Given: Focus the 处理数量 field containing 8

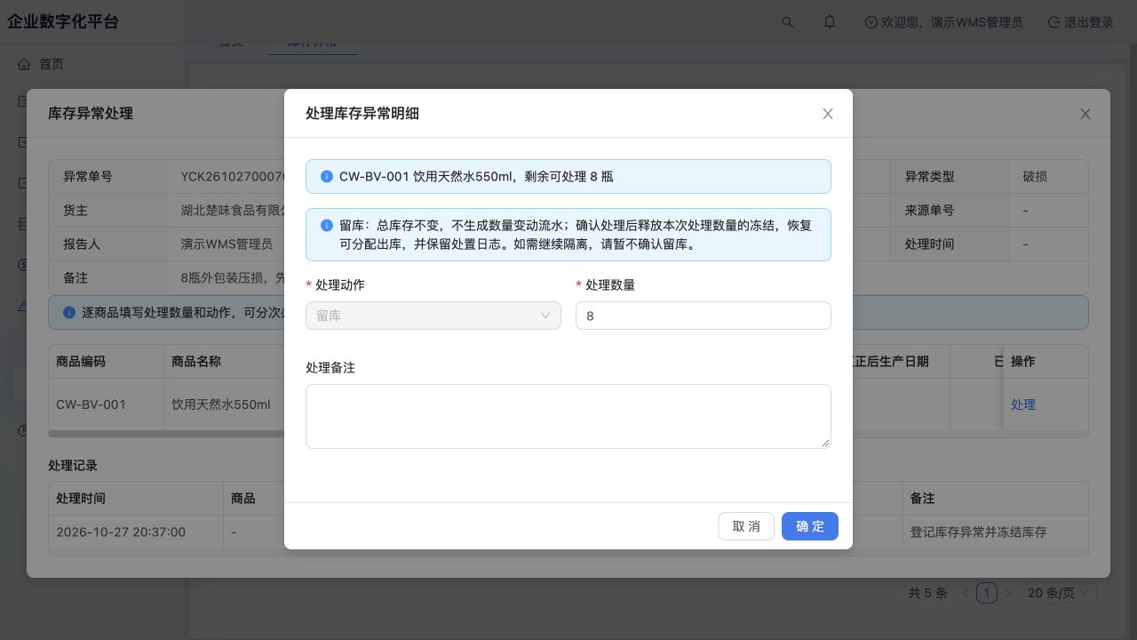Looking at the screenshot, I should coord(704,316).
